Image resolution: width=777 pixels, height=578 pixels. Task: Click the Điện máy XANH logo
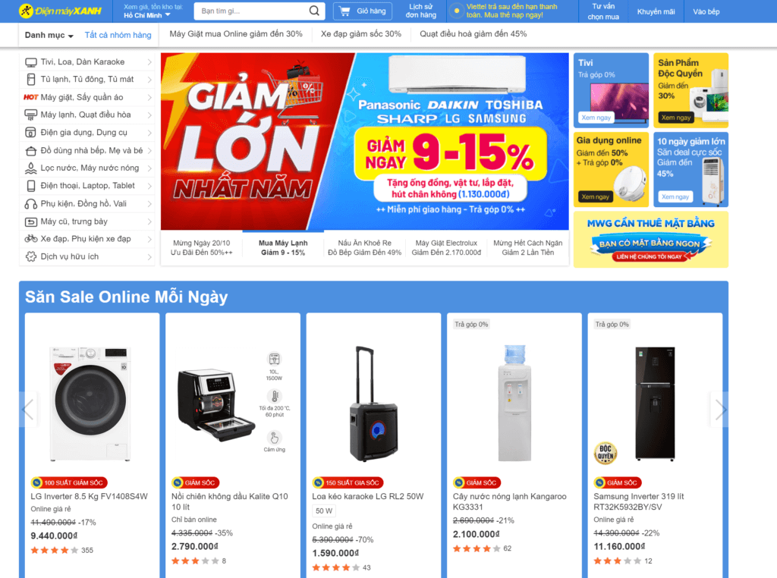pyautogui.click(x=60, y=11)
